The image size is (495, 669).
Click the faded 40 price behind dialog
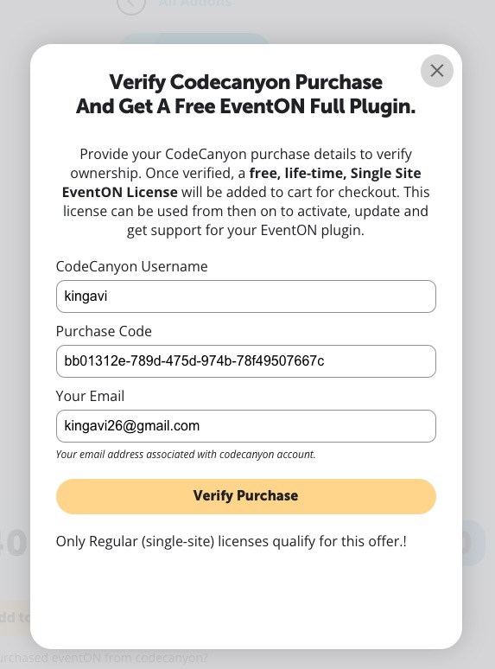[14, 544]
